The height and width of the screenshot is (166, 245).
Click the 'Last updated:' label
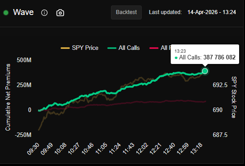click(165, 12)
